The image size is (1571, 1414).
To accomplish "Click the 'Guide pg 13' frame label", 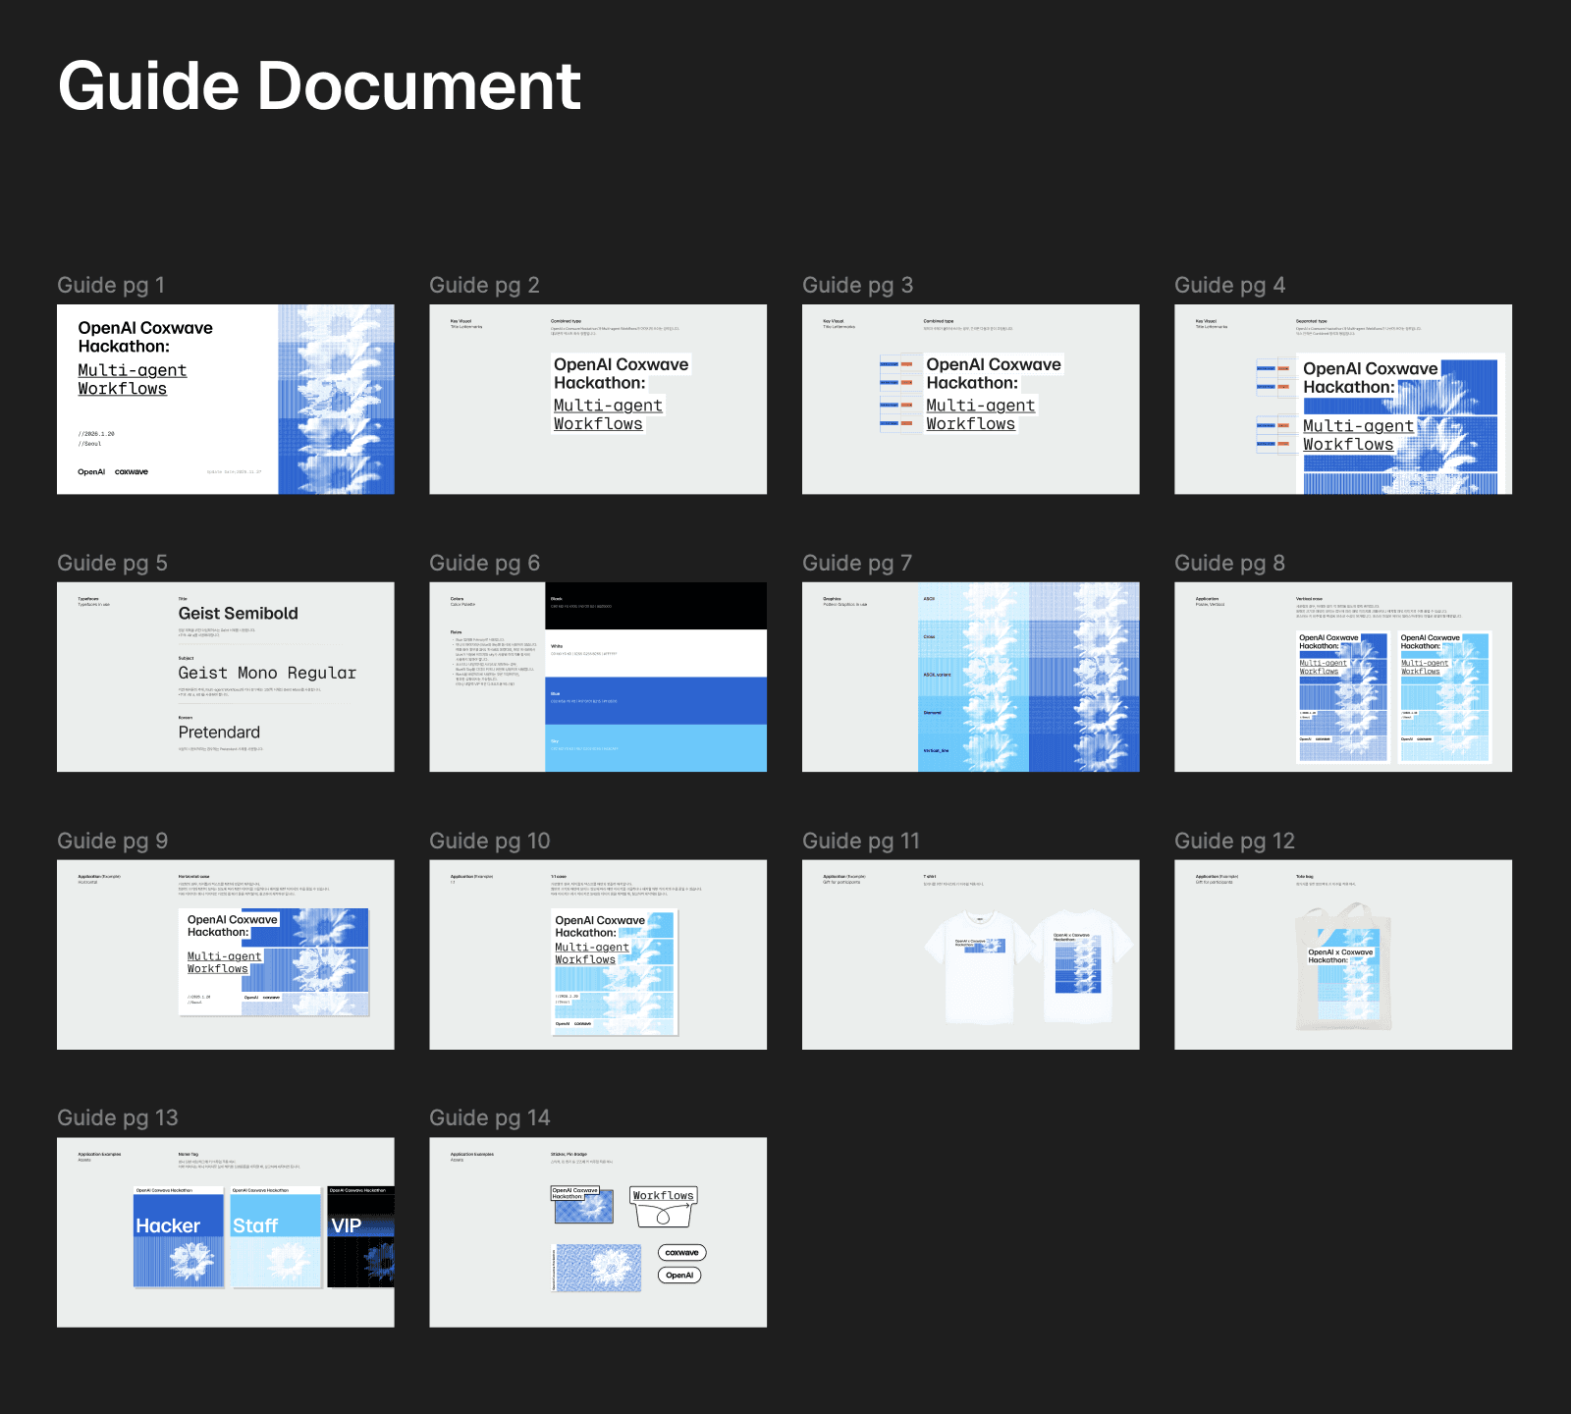I will [x=117, y=1117].
